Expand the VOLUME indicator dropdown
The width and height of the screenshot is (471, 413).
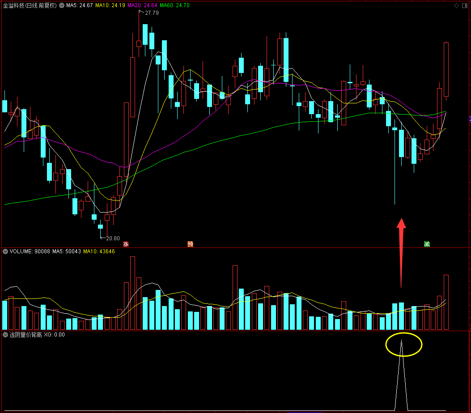coord(5,251)
